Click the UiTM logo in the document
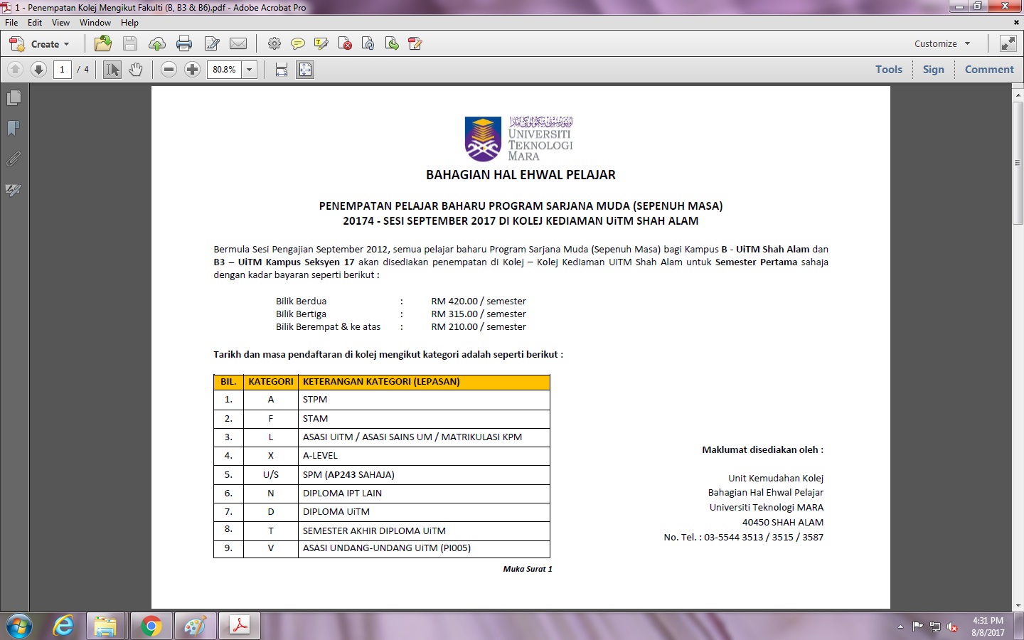Viewport: 1024px width, 640px height. (x=518, y=139)
